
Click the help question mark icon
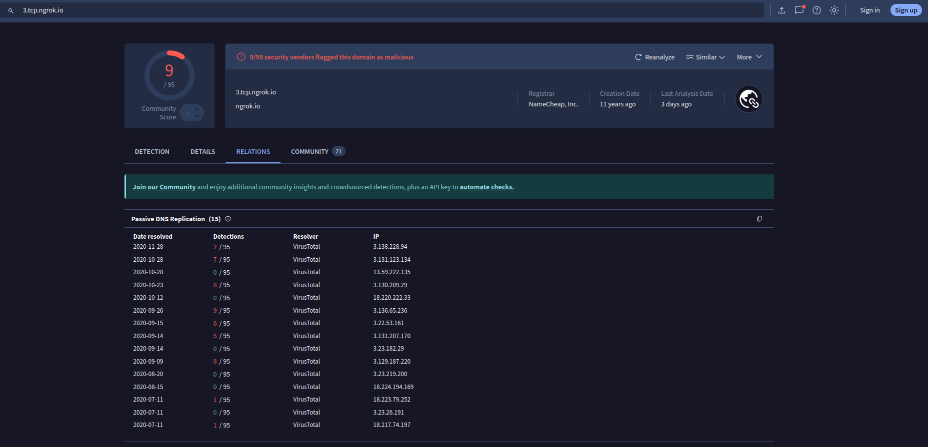(x=816, y=10)
